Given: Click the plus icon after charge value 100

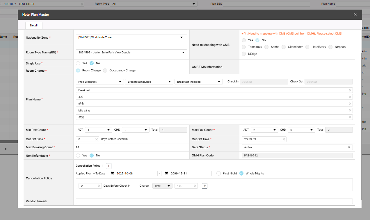Looking at the screenshot, I should (204, 186).
